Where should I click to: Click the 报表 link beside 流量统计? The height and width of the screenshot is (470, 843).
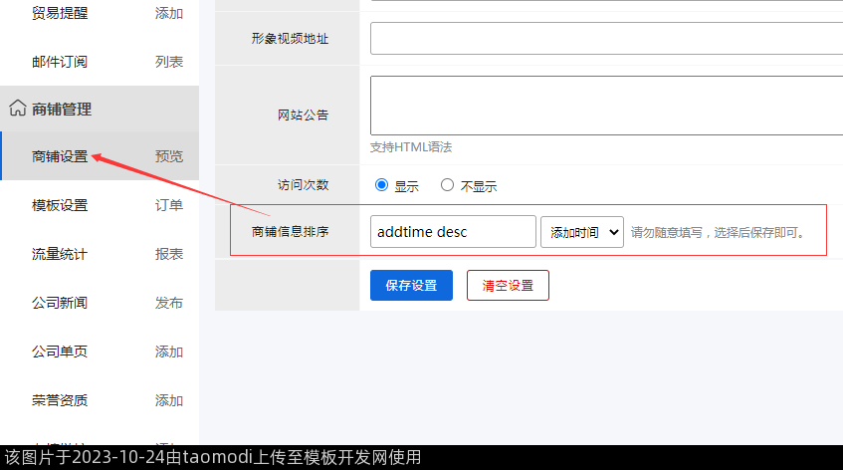pos(169,254)
